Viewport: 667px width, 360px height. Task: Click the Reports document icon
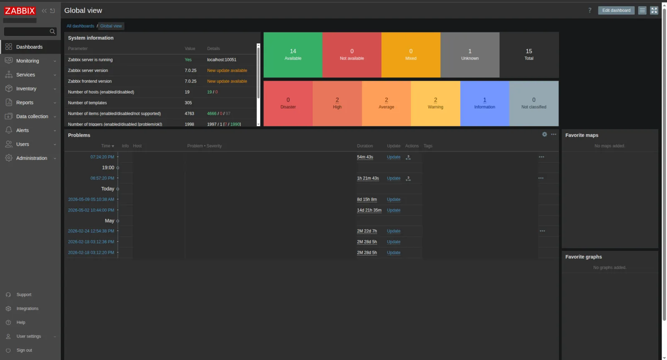(9, 102)
